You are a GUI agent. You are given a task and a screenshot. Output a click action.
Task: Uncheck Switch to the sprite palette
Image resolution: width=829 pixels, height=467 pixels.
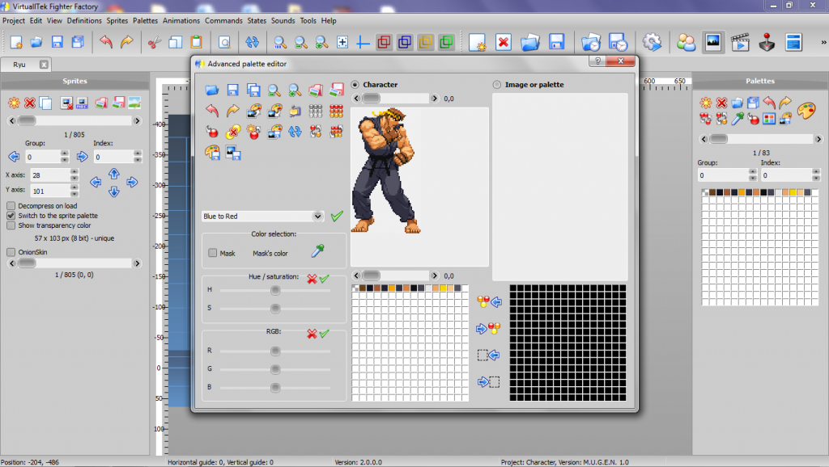click(x=11, y=215)
